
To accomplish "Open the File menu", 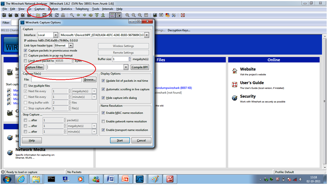I will point(5,9).
